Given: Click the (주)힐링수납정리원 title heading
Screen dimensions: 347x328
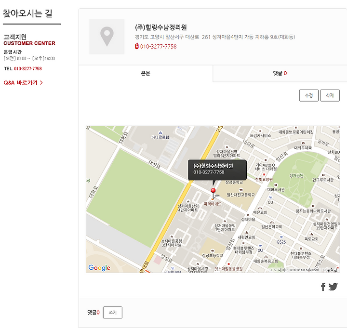Looking at the screenshot, I should [x=161, y=27].
